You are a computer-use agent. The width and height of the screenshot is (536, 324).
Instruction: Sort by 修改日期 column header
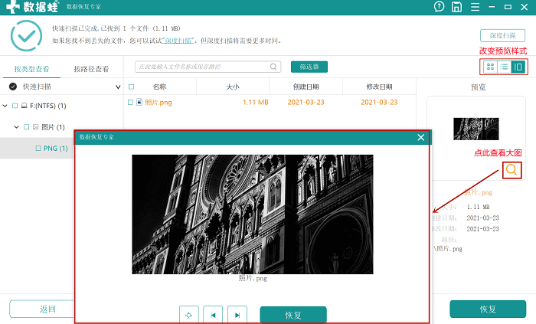point(380,87)
